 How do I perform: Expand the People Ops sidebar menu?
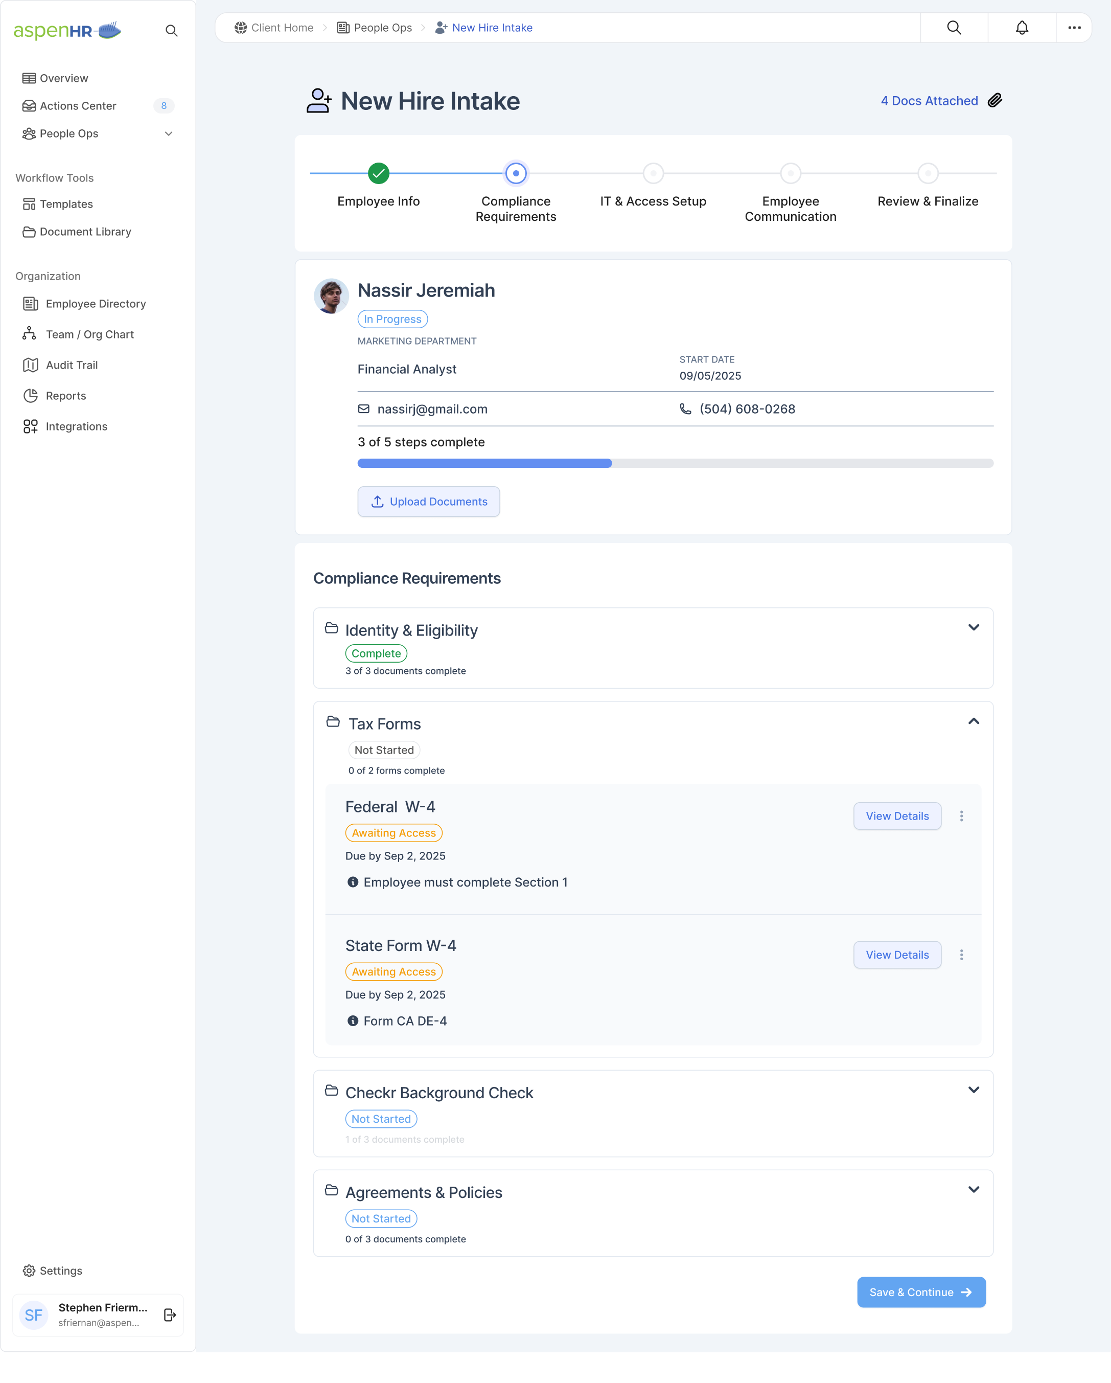click(x=169, y=133)
